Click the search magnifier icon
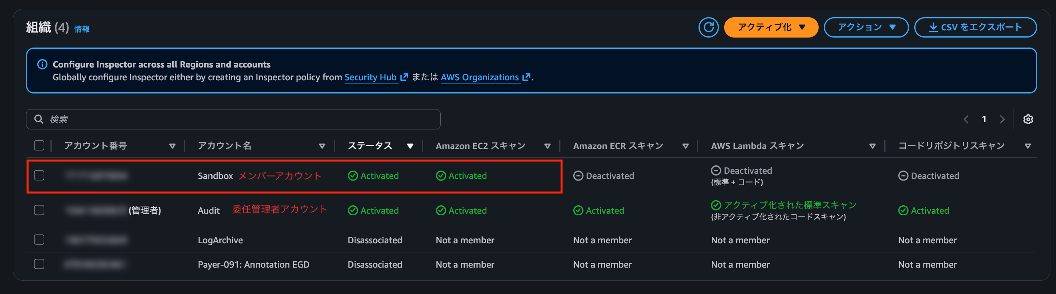Screen dimensions: 1056x294 pos(39,119)
